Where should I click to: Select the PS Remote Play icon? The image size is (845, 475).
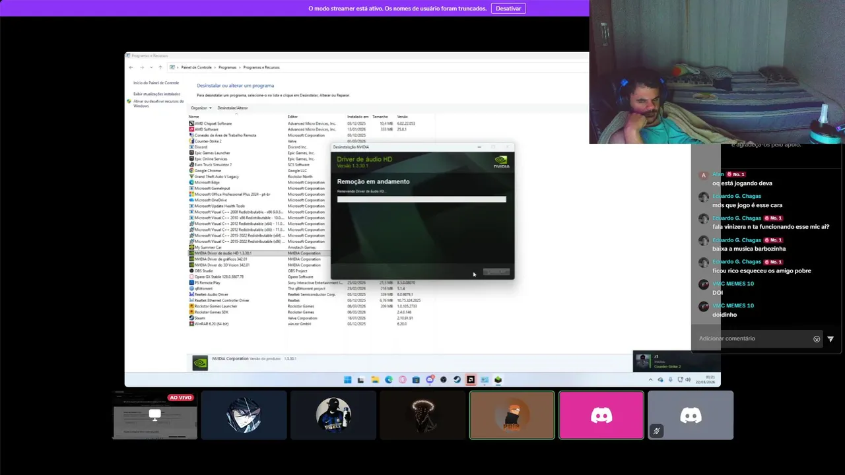point(191,283)
